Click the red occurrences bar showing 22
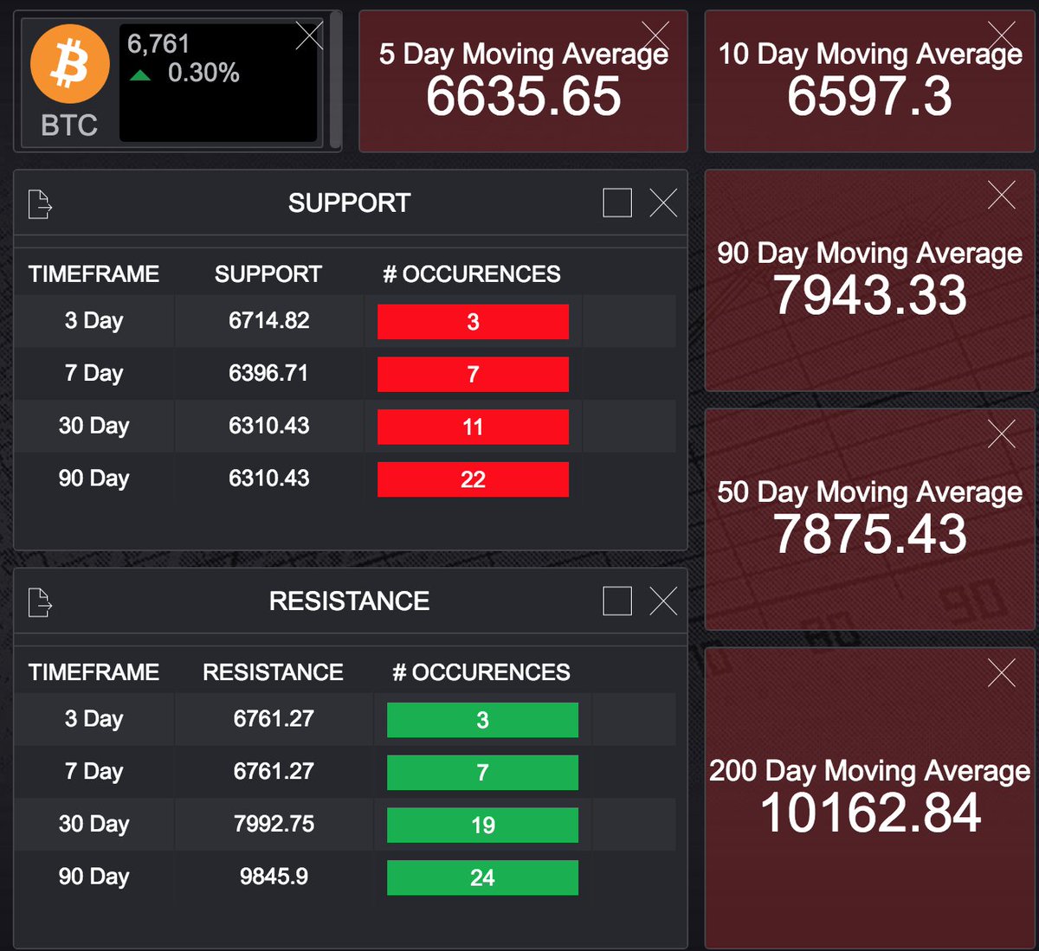The width and height of the screenshot is (1039, 951). click(472, 479)
